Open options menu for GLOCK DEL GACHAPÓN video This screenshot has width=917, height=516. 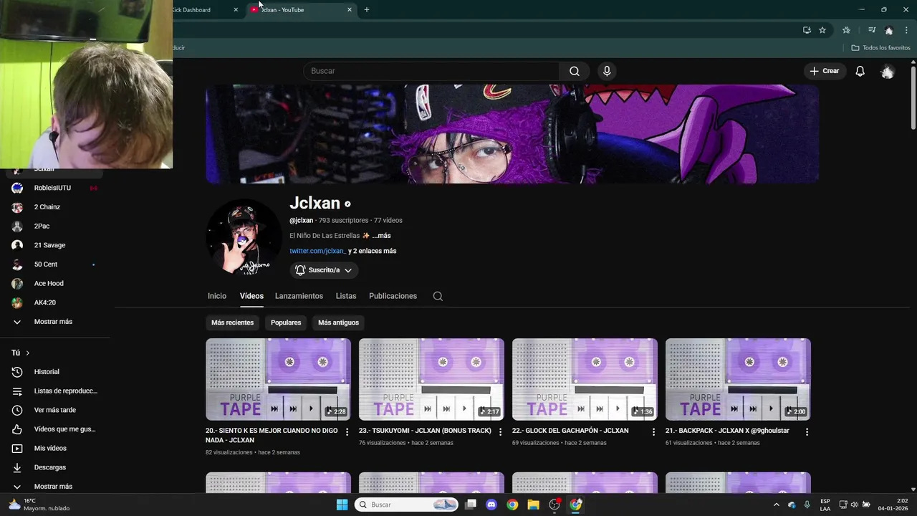click(654, 432)
